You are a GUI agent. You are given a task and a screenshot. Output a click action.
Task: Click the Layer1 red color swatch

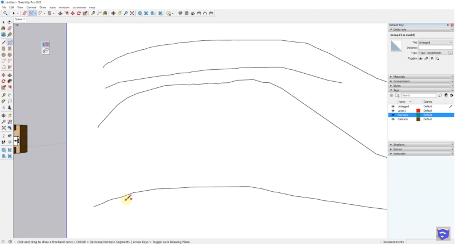[x=418, y=111]
